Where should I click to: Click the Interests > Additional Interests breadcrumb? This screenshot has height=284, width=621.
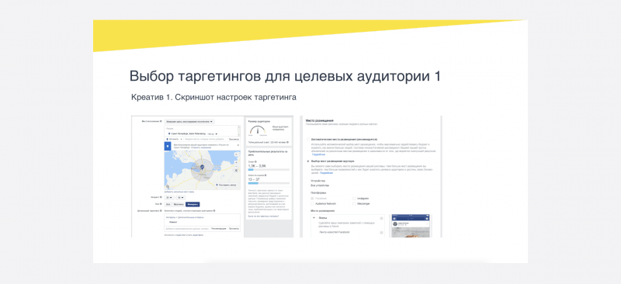pos(185,217)
